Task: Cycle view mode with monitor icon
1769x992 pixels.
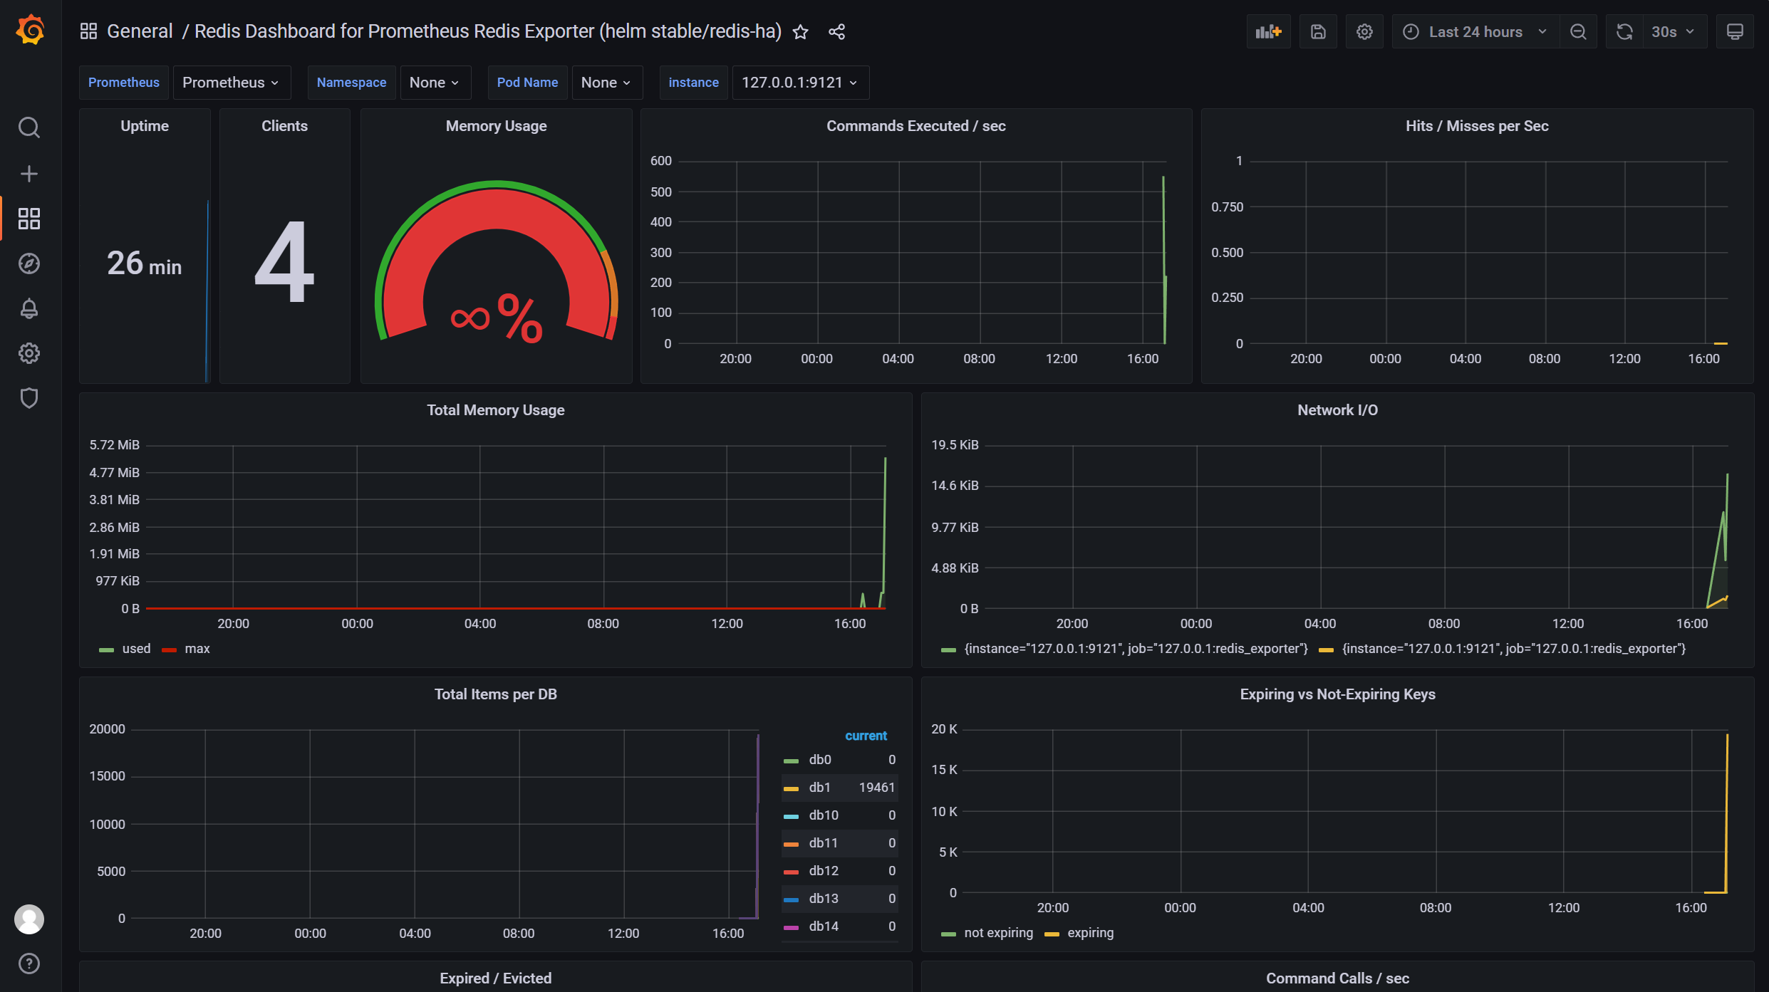Action: (x=1735, y=32)
